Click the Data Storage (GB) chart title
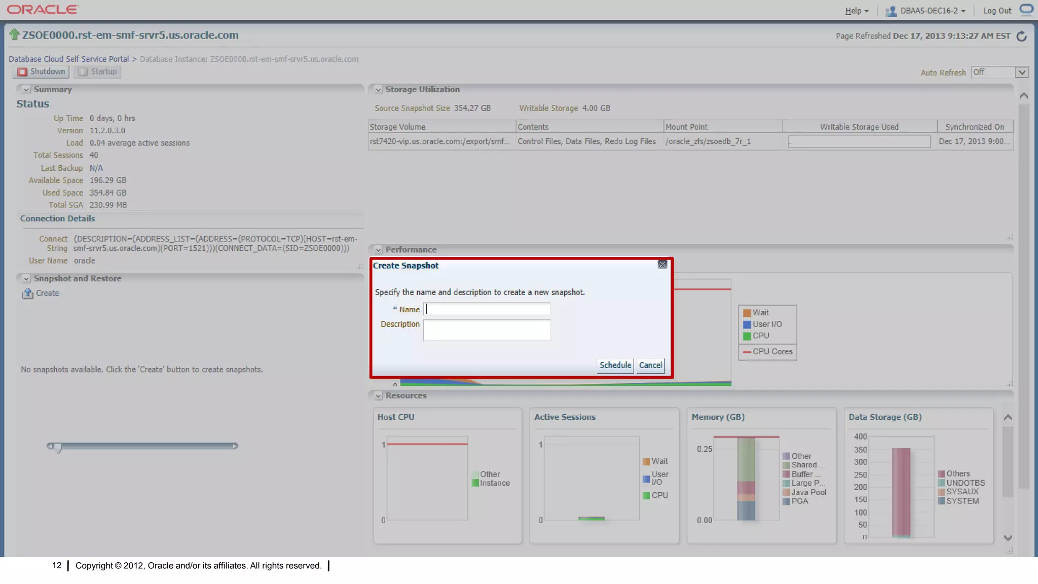 [885, 417]
